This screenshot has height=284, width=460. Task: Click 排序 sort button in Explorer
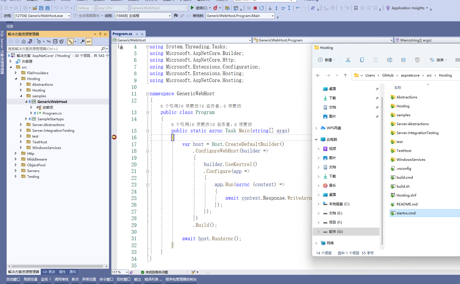[438, 60]
